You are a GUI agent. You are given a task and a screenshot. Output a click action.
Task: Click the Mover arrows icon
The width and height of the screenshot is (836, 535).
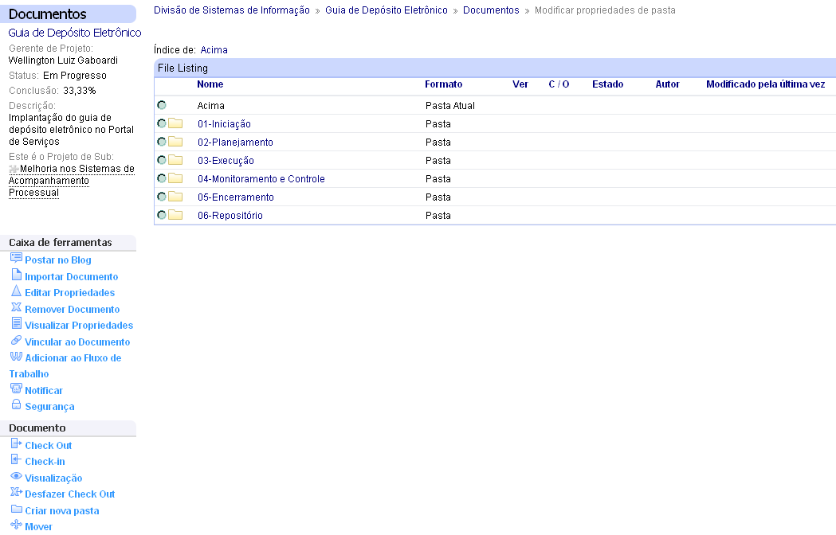(17, 525)
